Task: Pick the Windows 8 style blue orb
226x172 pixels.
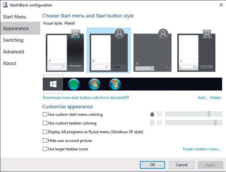Action: [94, 84]
